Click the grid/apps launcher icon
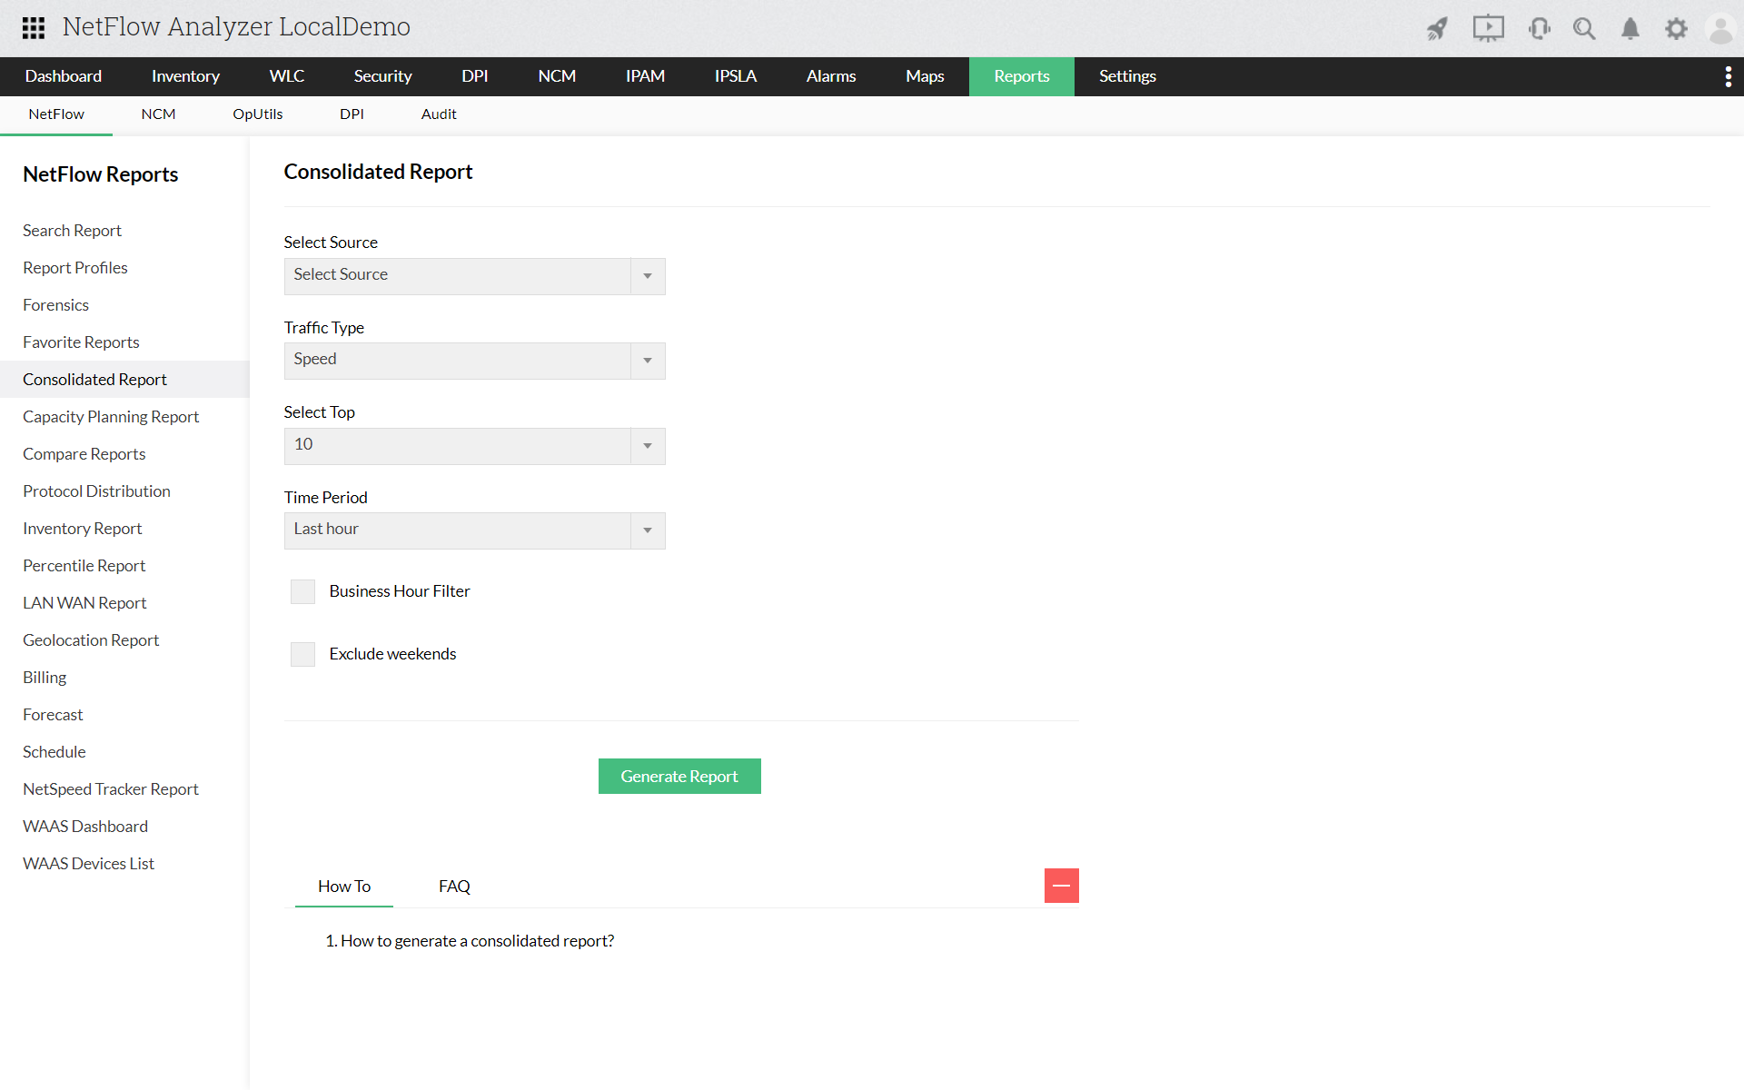This screenshot has width=1744, height=1090. [33, 25]
